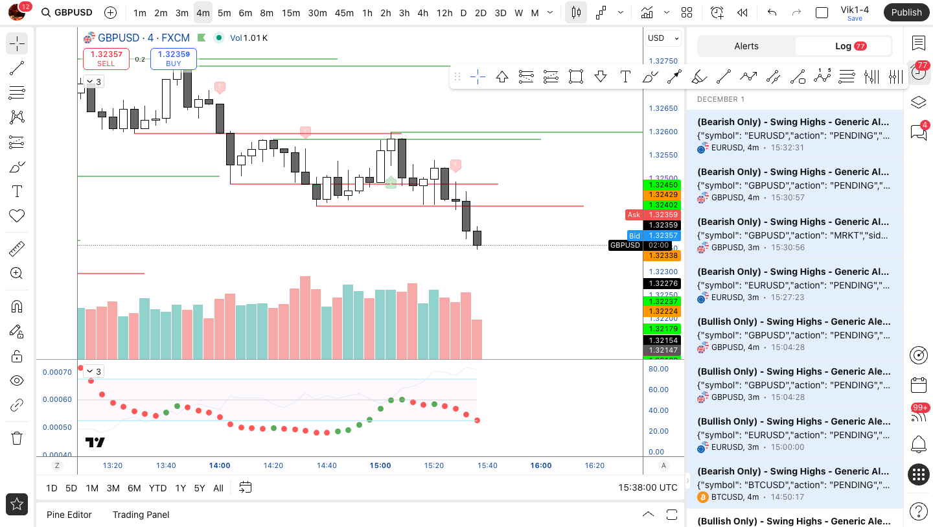This screenshot has width=933, height=527.
Task: Select the 1h timeframe
Action: coord(367,12)
